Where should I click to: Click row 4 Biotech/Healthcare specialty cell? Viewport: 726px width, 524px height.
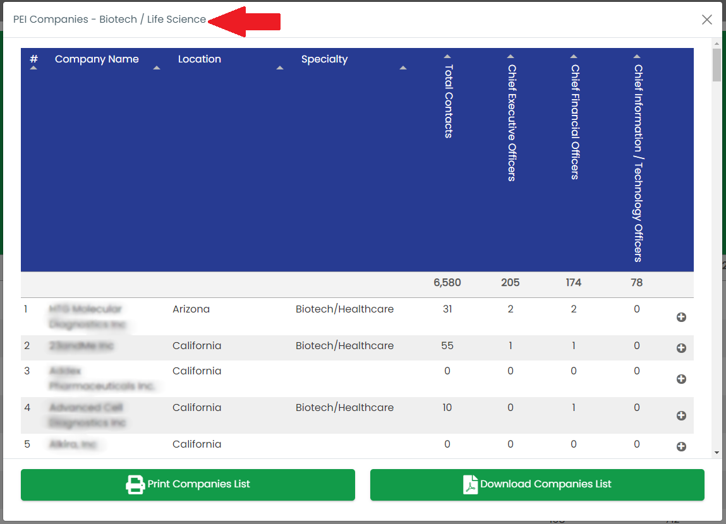(x=344, y=407)
